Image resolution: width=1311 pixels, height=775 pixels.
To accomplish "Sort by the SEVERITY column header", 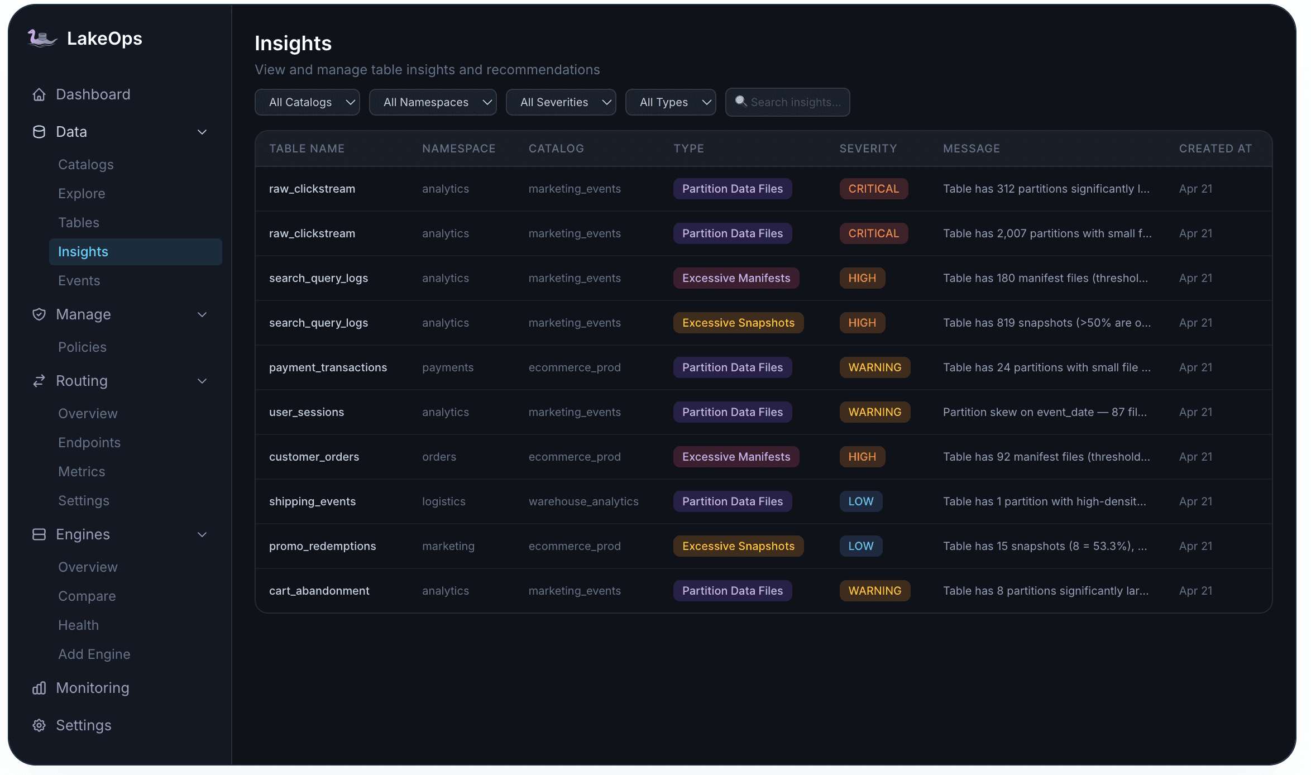I will coord(868,149).
